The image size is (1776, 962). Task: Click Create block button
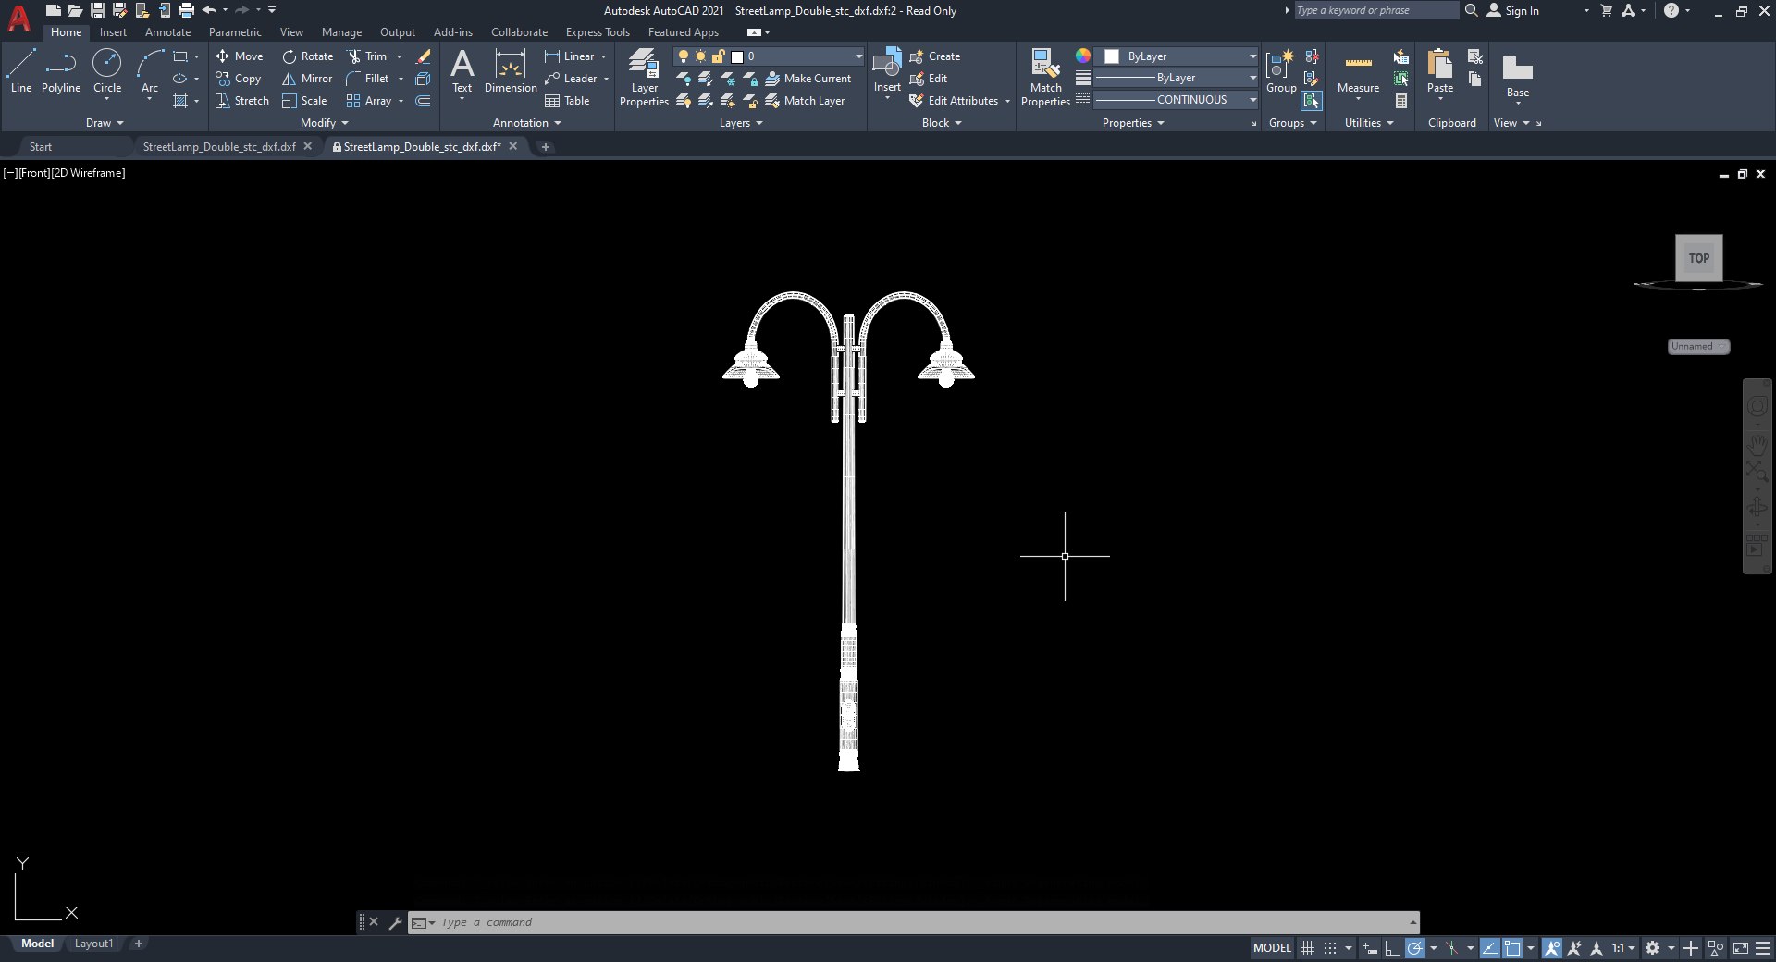(935, 56)
